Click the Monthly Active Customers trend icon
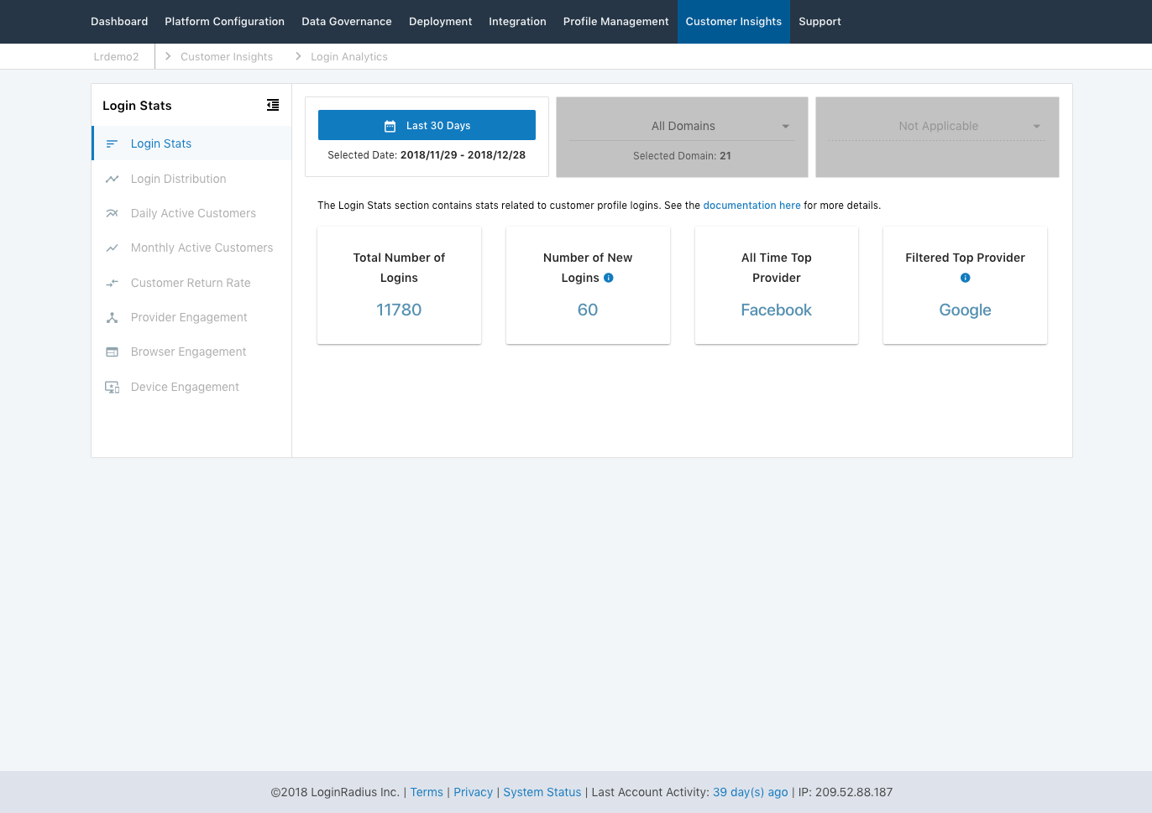The image size is (1152, 813). point(112,248)
